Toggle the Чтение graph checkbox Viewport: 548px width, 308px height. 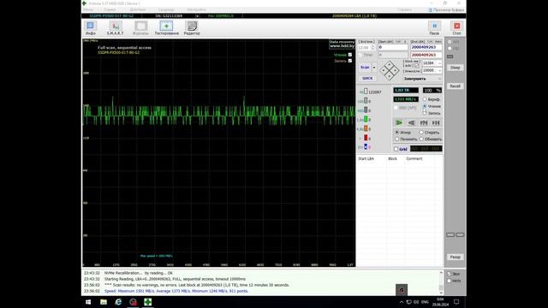pyautogui.click(x=350, y=55)
